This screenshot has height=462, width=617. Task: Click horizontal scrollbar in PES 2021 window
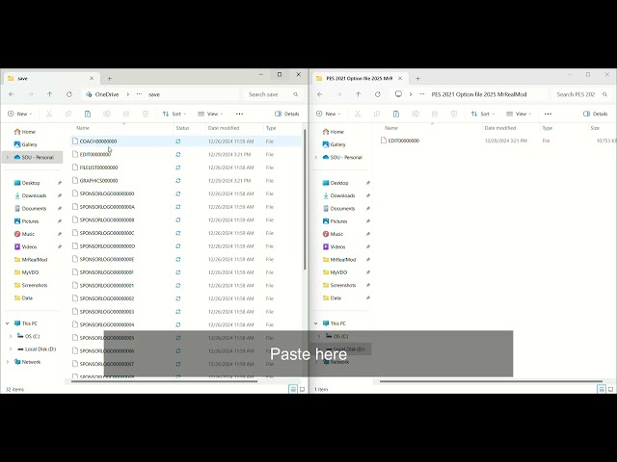(491, 381)
